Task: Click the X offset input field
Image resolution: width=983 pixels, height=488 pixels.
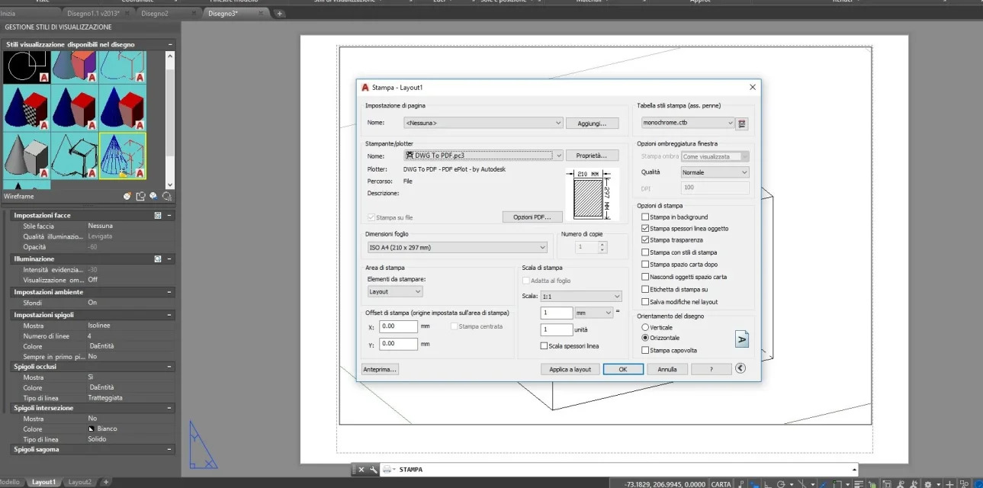Action: coord(398,326)
